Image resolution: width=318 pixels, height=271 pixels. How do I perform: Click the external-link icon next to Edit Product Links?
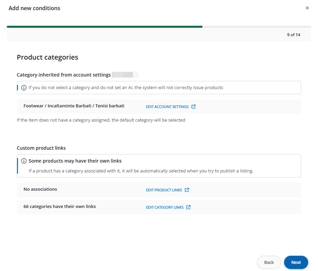point(187,190)
